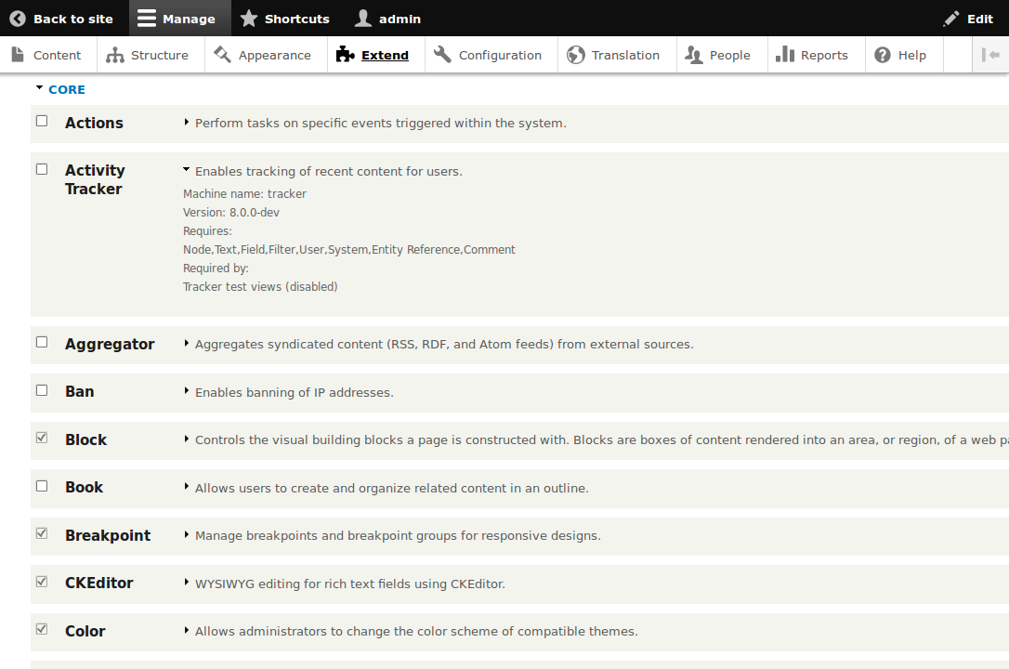
Task: Click the 'Tracker test views (disabled)' text
Action: point(260,287)
